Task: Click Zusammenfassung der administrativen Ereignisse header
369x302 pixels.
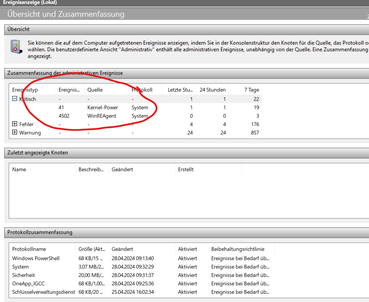Action: pyautogui.click(x=186, y=73)
